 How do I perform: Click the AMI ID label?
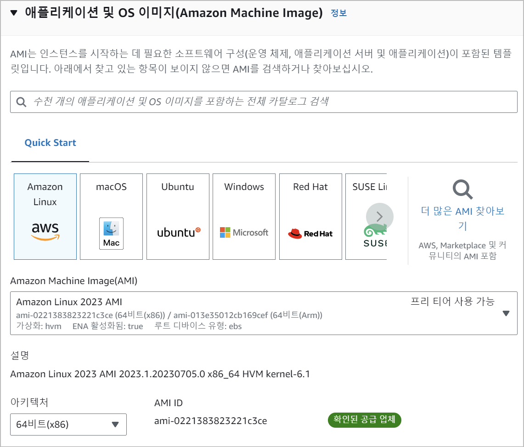coord(169,403)
